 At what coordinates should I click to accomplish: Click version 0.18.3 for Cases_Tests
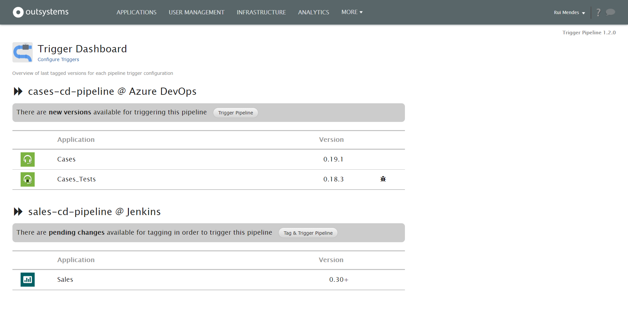[333, 179]
